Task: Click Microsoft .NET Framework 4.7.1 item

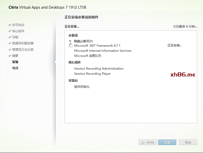Action: click(97, 46)
